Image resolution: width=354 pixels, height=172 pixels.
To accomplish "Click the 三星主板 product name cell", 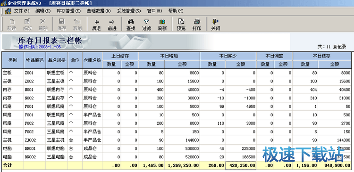I will click(57, 81).
